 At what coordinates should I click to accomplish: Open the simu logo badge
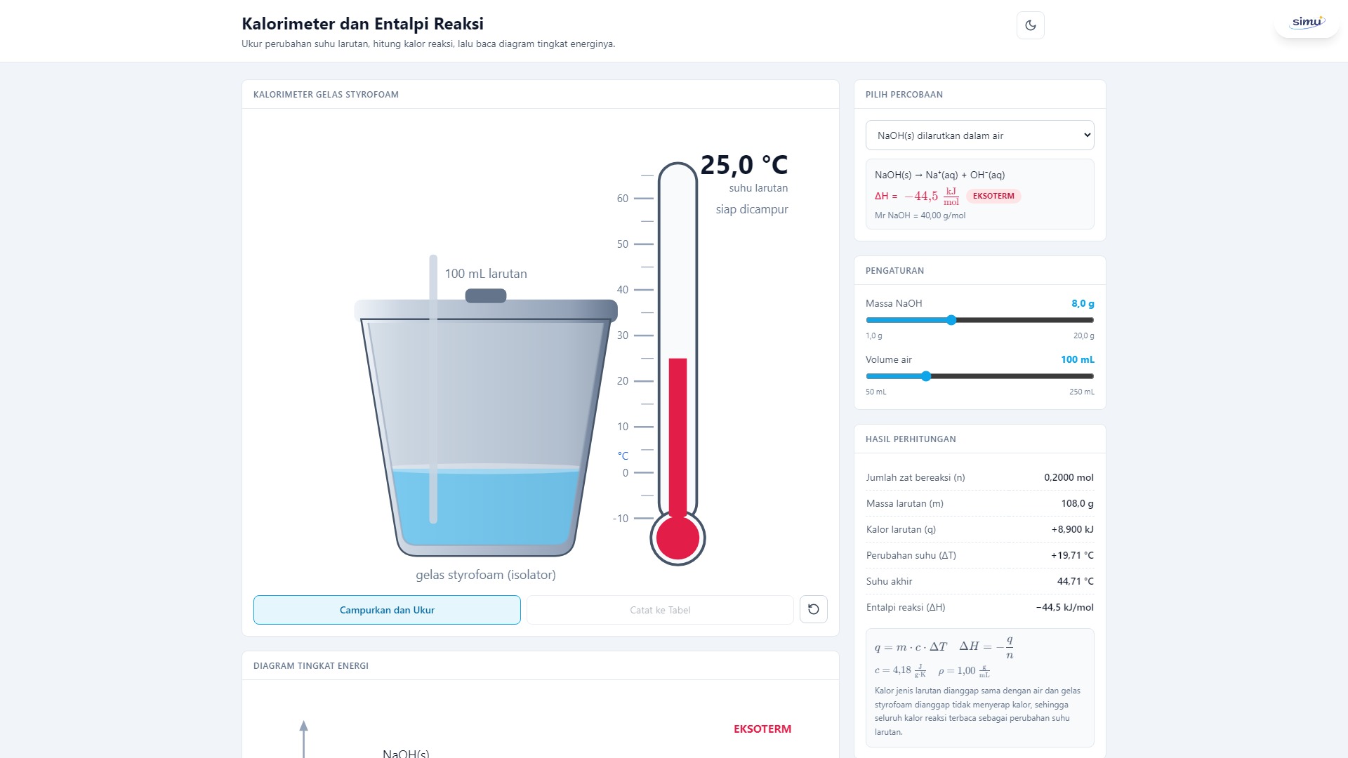1307,22
